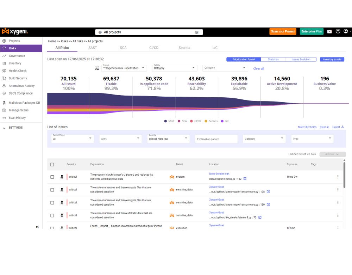
Task: Collapse the sidebar with double-chevron icon
Action: (x=37, y=227)
